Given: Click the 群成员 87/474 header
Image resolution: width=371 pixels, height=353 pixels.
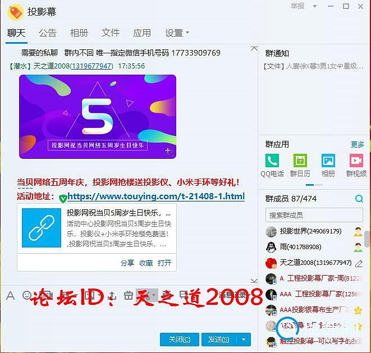Looking at the screenshot, I should coord(291,199).
